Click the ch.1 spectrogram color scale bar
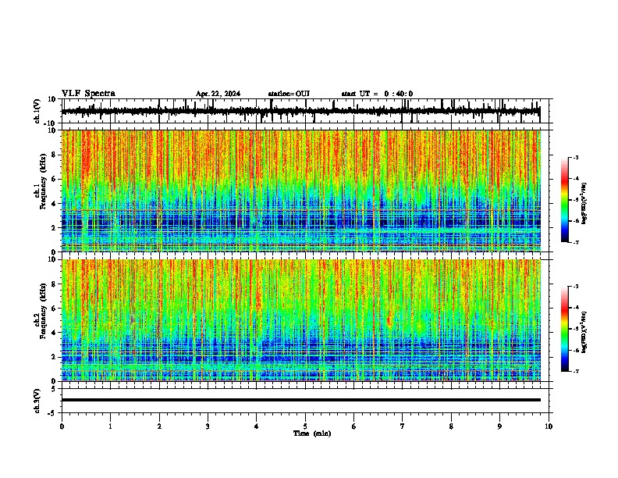This screenshot has width=618, height=478. pyautogui.click(x=564, y=200)
